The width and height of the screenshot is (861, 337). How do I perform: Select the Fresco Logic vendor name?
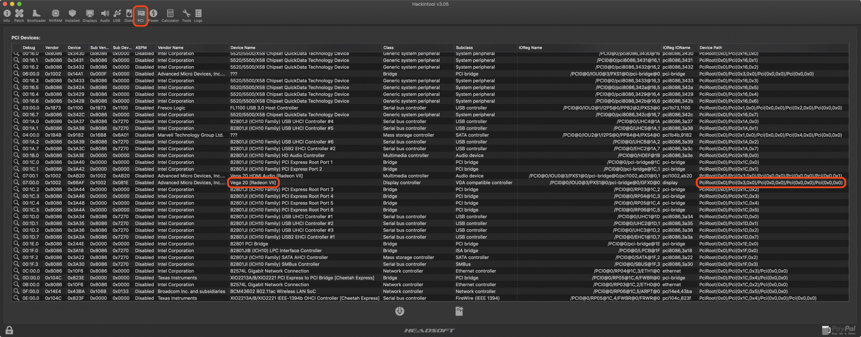171,108
